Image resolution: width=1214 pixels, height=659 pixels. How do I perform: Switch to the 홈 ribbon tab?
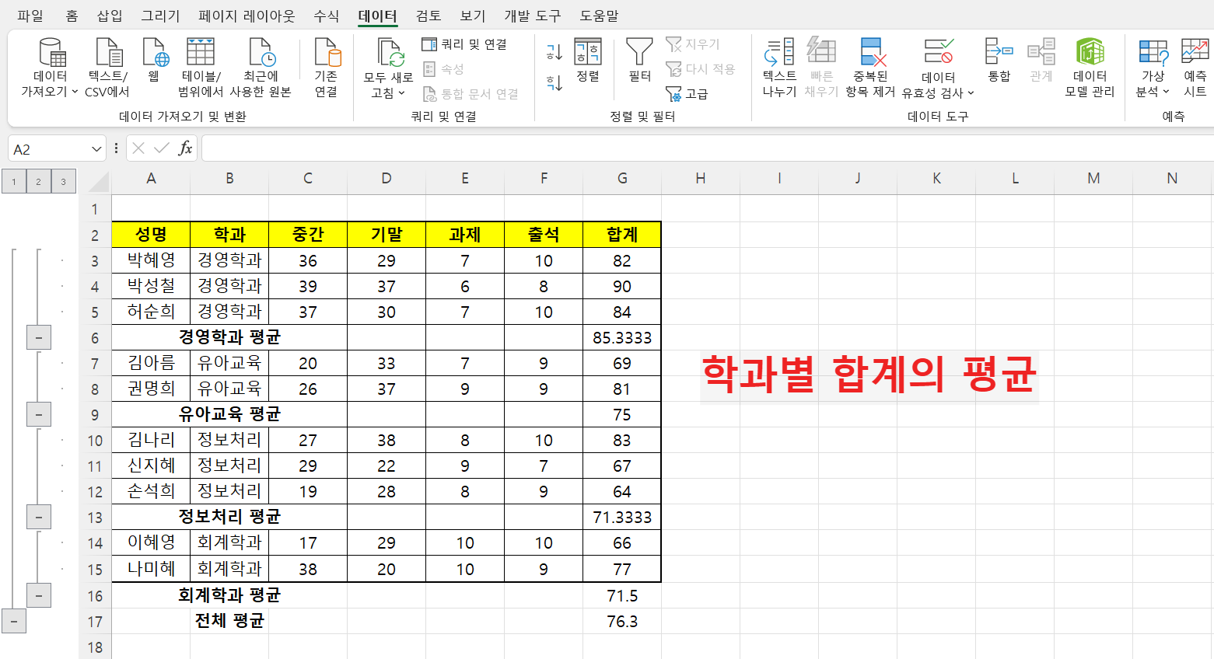pyautogui.click(x=71, y=16)
